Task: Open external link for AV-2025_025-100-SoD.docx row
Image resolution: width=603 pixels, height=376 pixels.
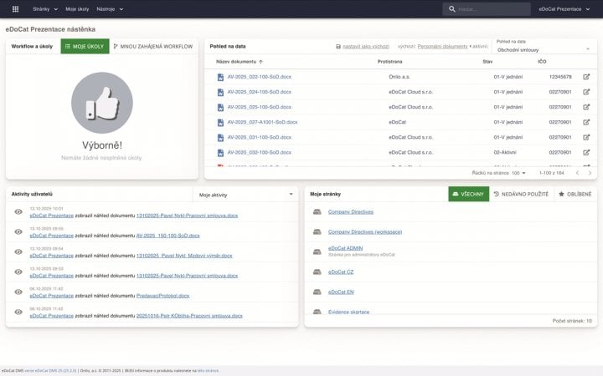Action: point(586,107)
